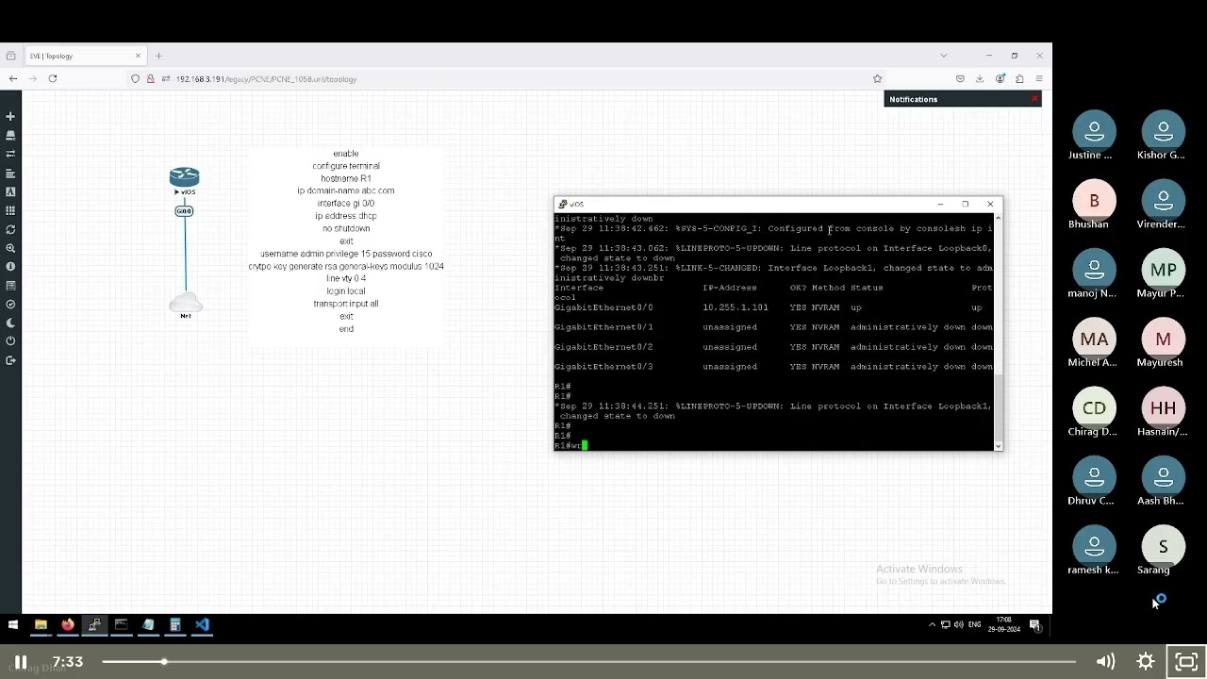Select participant Chirag D avatar
1207x679 pixels.
[x=1094, y=408]
